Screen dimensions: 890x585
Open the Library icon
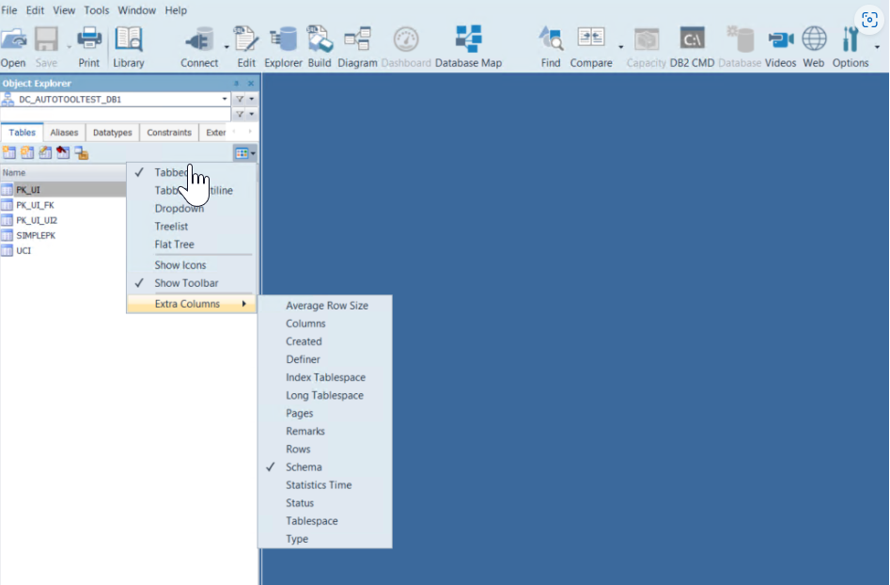pos(129,40)
